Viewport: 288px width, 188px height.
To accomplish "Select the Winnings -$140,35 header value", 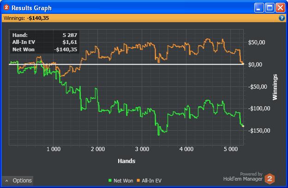I will (38, 18).
